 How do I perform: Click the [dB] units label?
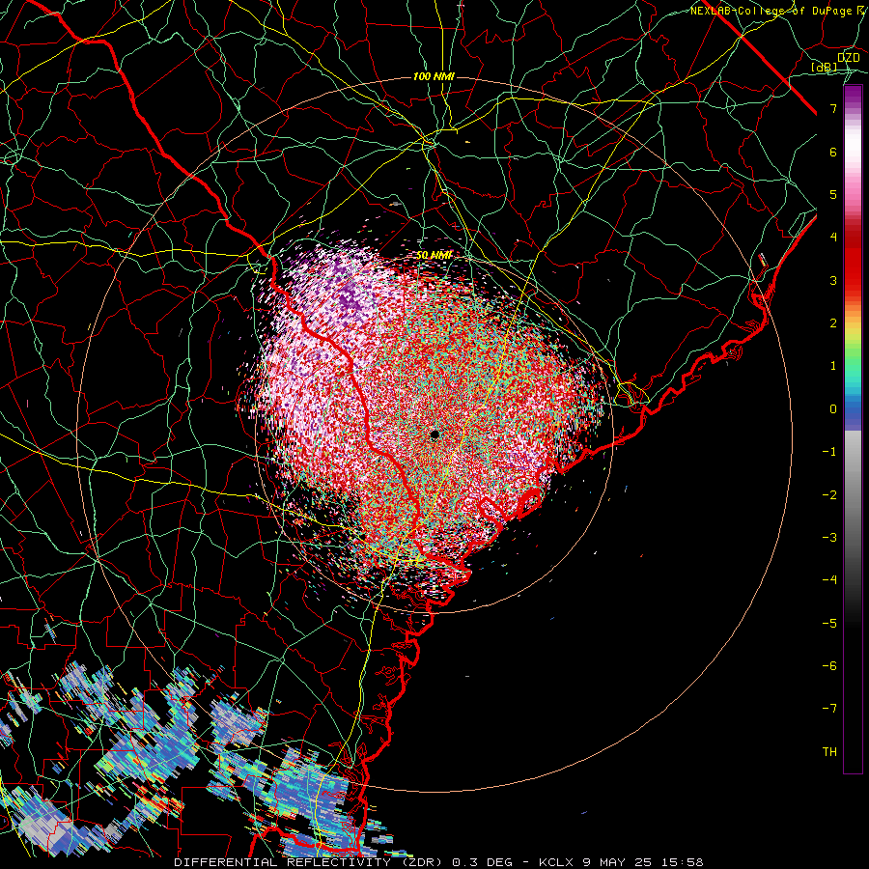click(x=825, y=68)
